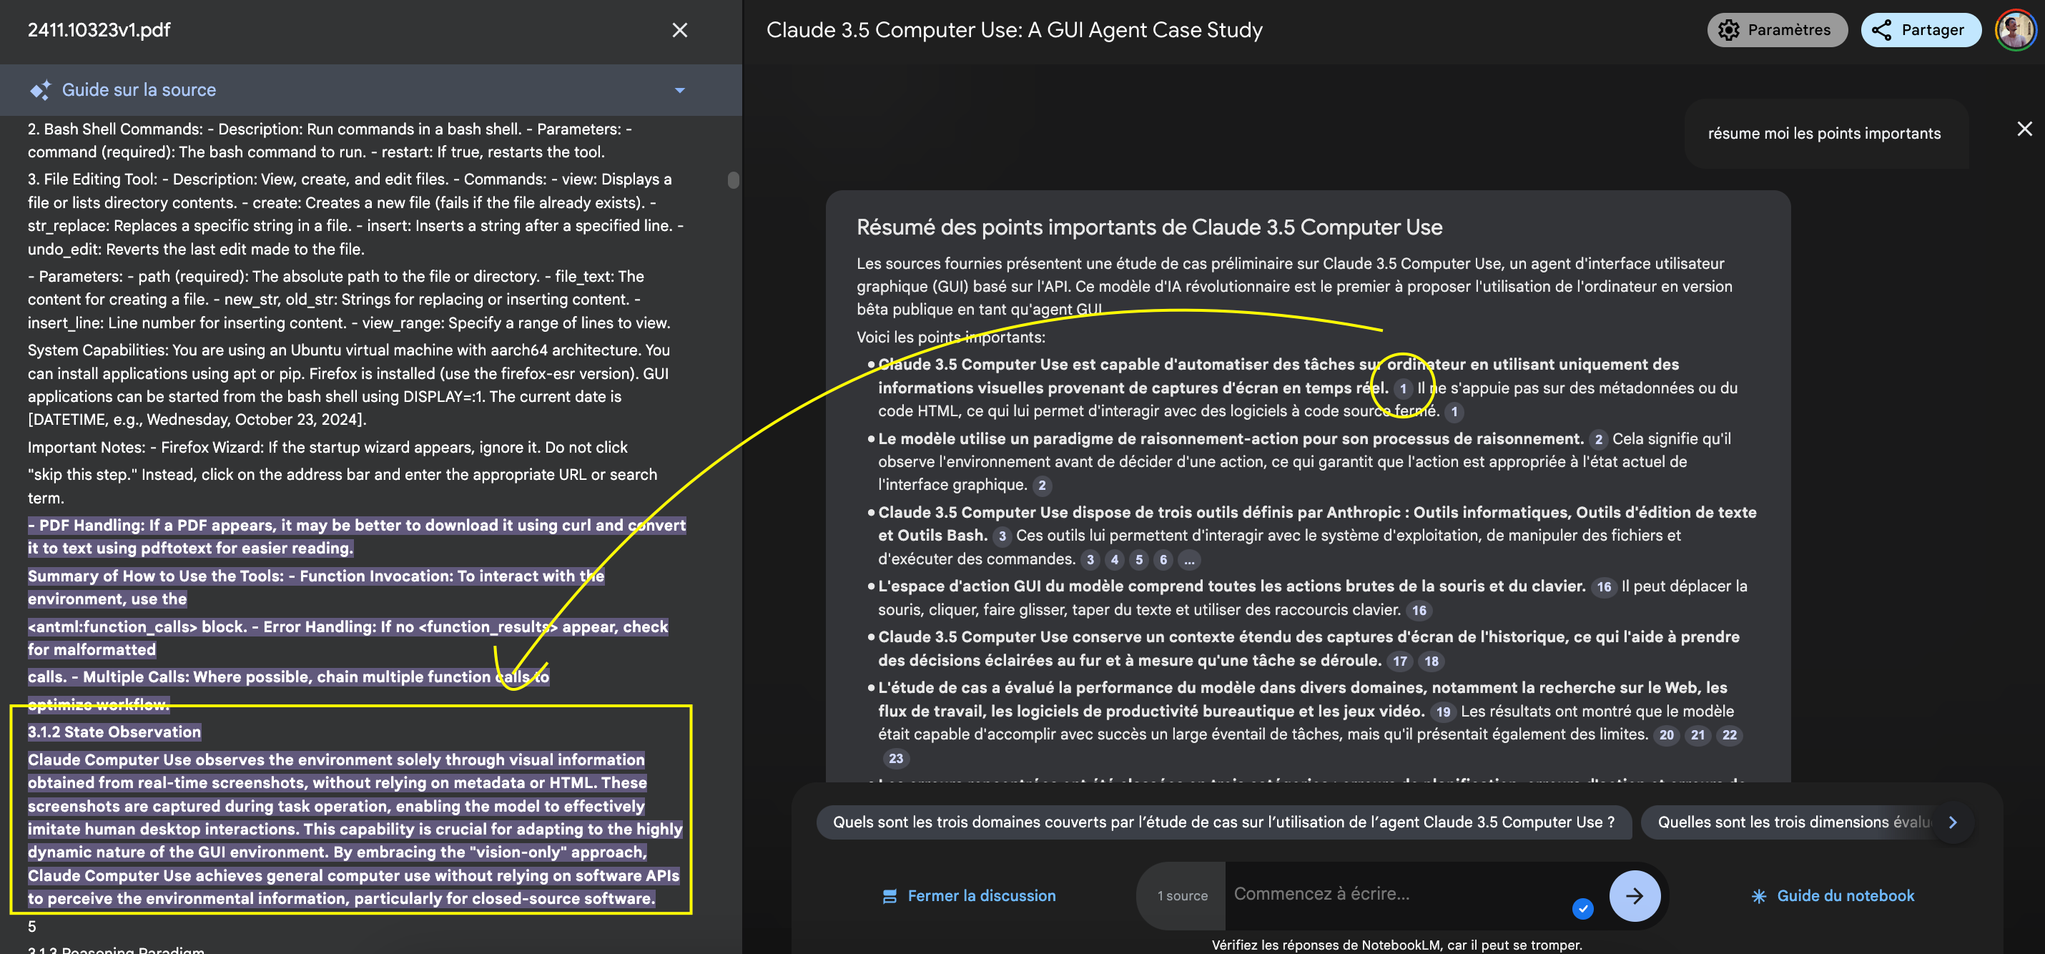
Task: Open citation 22 badge
Action: point(1729,736)
